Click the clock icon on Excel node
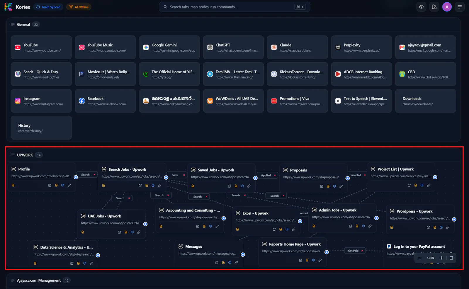 [x=287, y=229]
